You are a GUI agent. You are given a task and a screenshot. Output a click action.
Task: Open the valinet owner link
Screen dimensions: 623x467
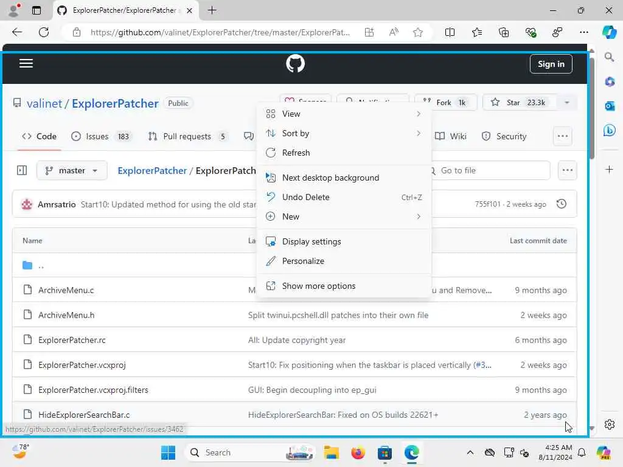pos(44,103)
